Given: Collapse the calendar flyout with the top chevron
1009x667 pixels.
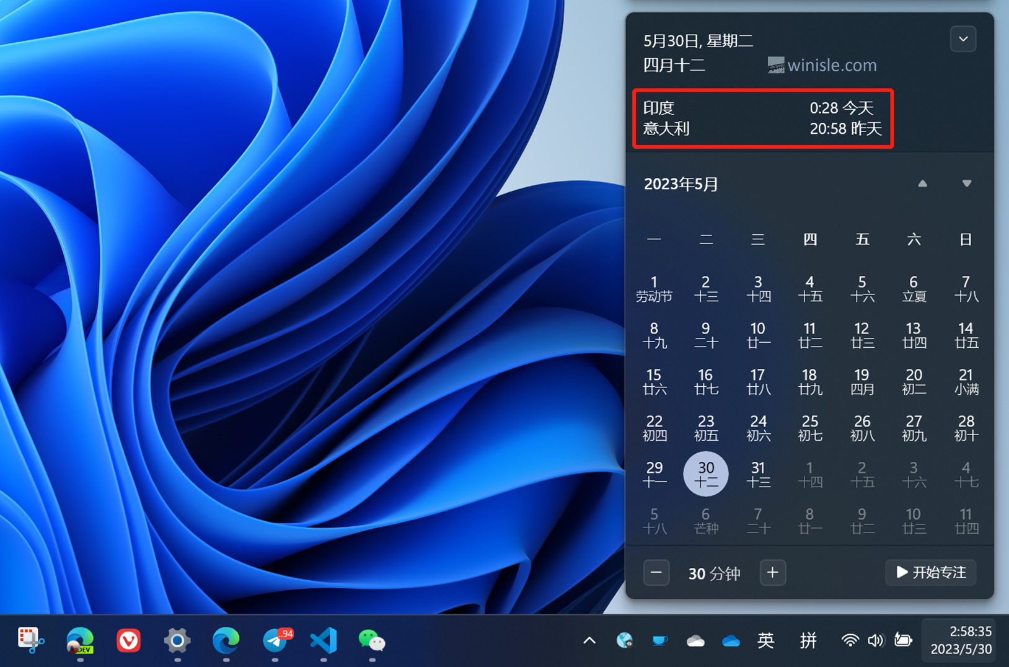Looking at the screenshot, I should coord(963,38).
